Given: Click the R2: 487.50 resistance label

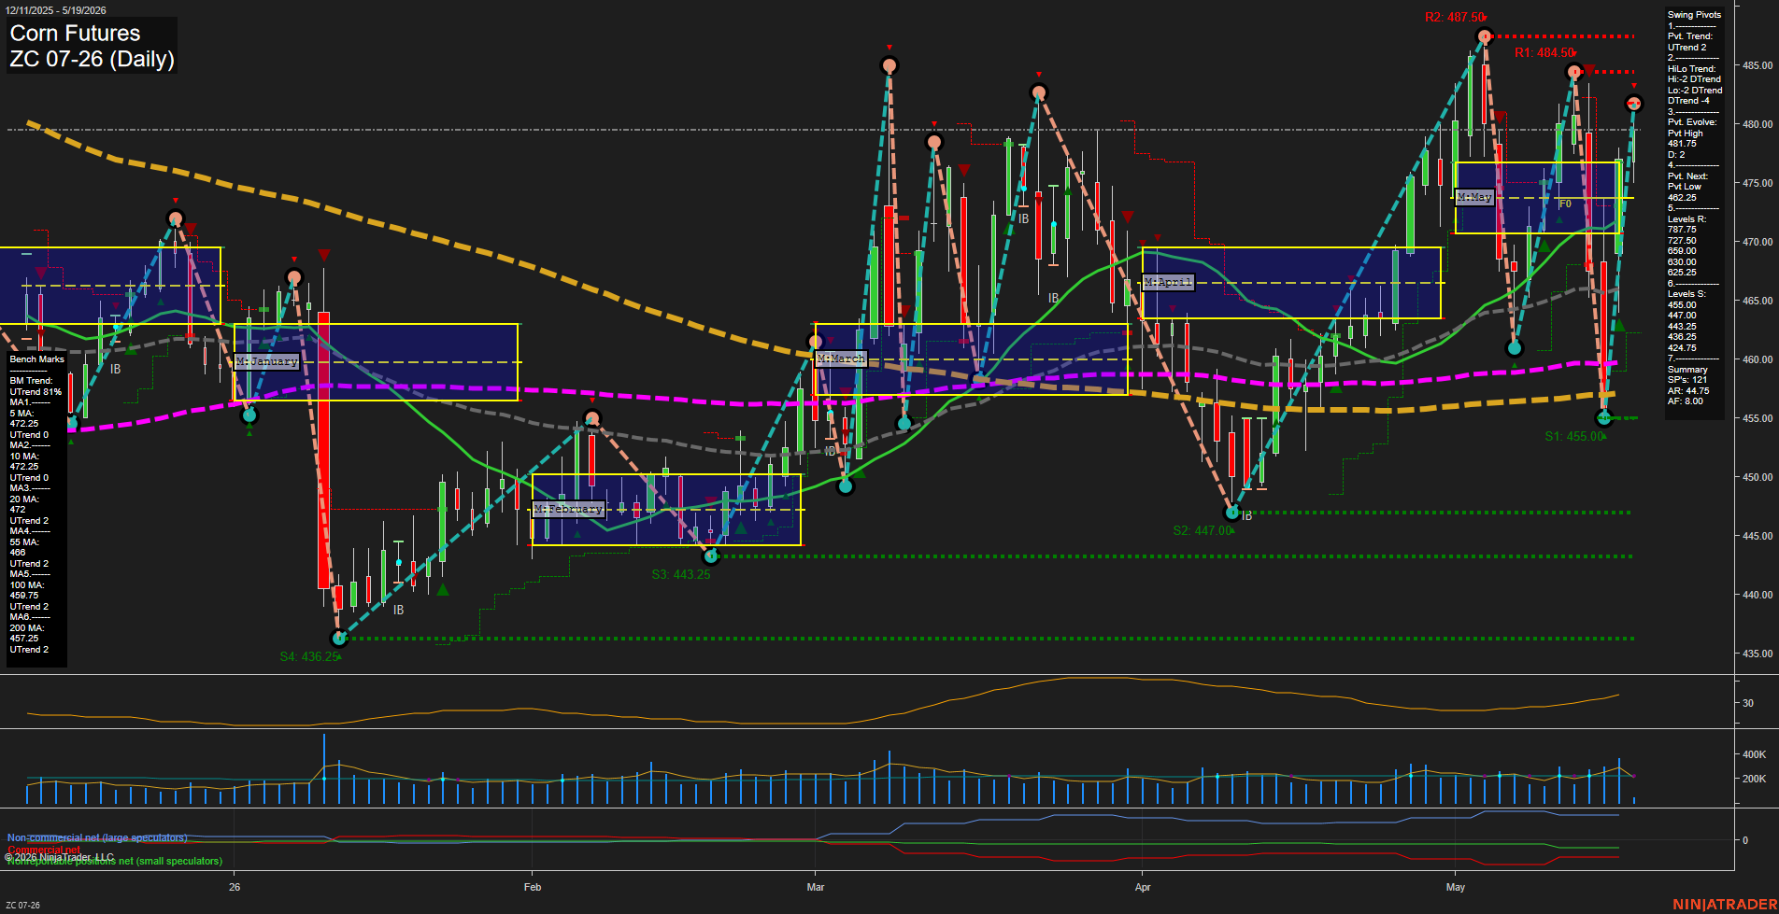Looking at the screenshot, I should pyautogui.click(x=1454, y=18).
